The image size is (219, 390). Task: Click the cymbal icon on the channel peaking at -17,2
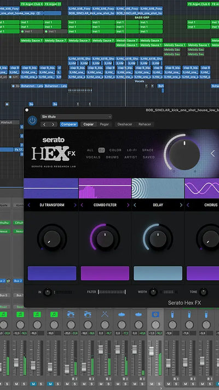tap(122, 314)
